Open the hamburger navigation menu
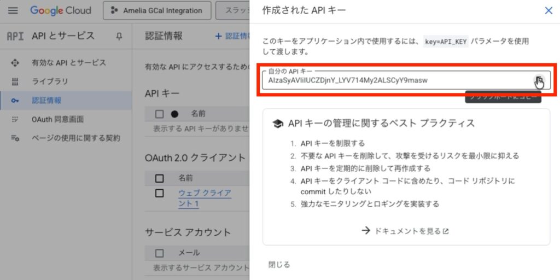The image size is (560, 280). 14,10
